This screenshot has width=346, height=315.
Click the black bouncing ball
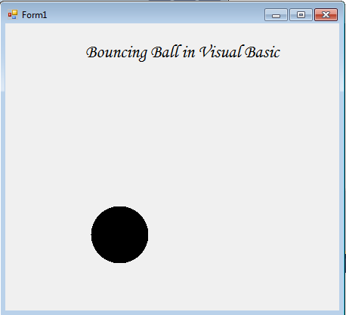[119, 234]
